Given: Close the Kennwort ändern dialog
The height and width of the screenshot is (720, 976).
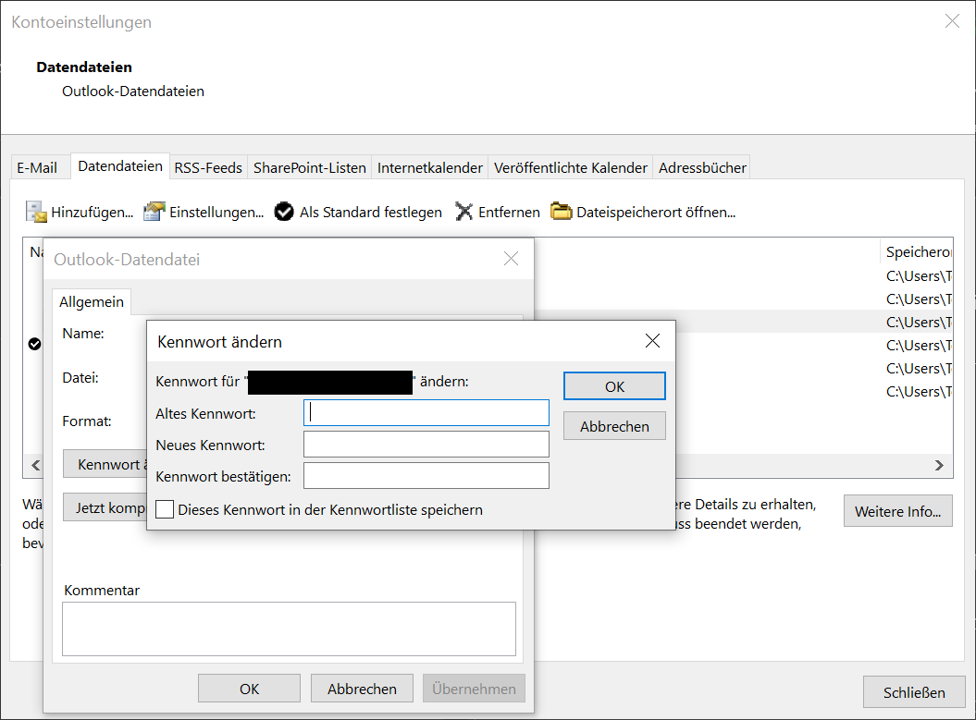Looking at the screenshot, I should click(652, 341).
